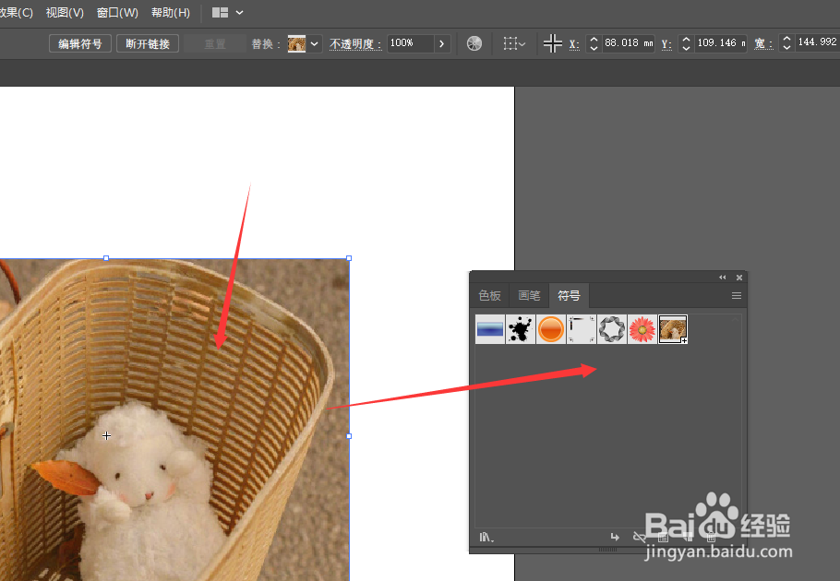Click the width value stepper arrows
This screenshot has height=581, width=840.
click(786, 42)
